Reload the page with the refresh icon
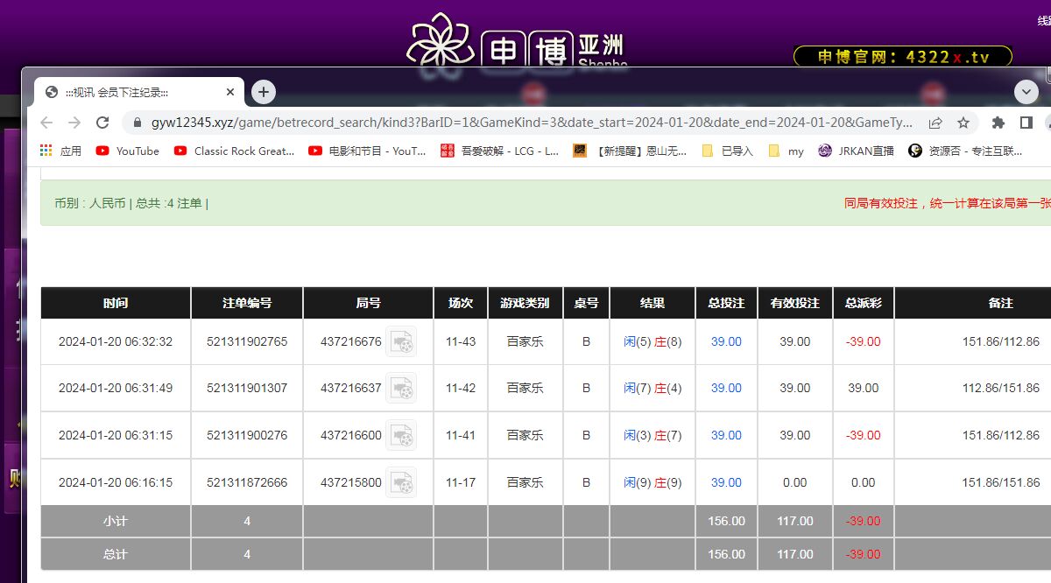Screen dimensions: 1051x583 (x=102, y=123)
